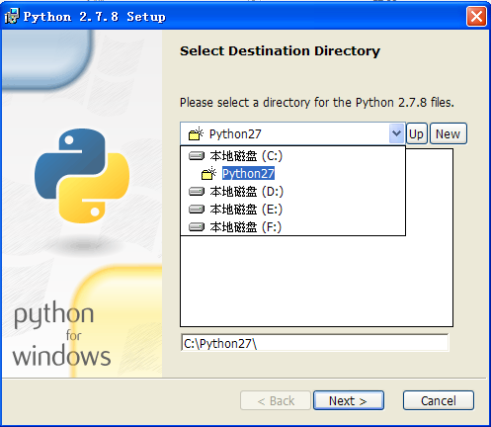Click the folder icon in the combo box
This screenshot has height=427, width=491.
[x=196, y=133]
